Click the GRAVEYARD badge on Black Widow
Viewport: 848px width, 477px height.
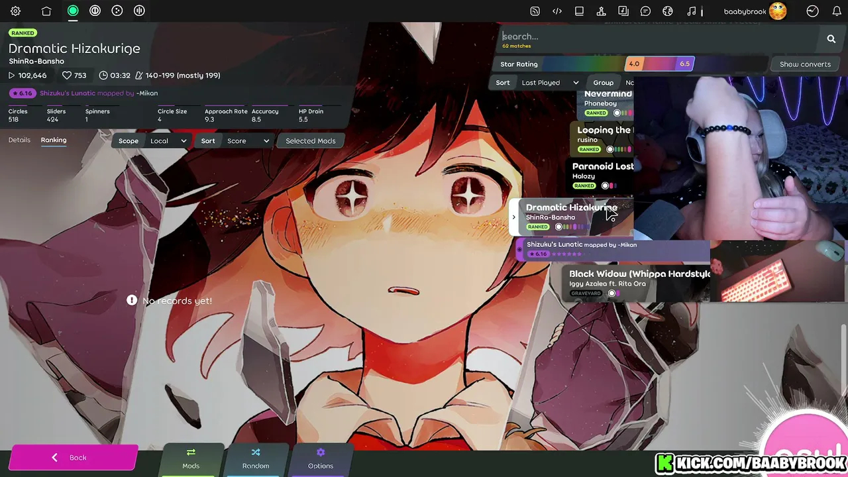coord(586,293)
